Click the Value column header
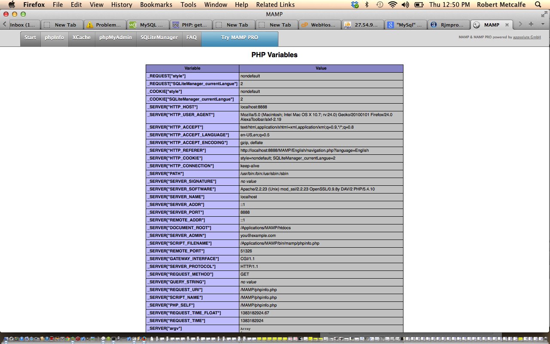The width and height of the screenshot is (550, 344). click(321, 68)
